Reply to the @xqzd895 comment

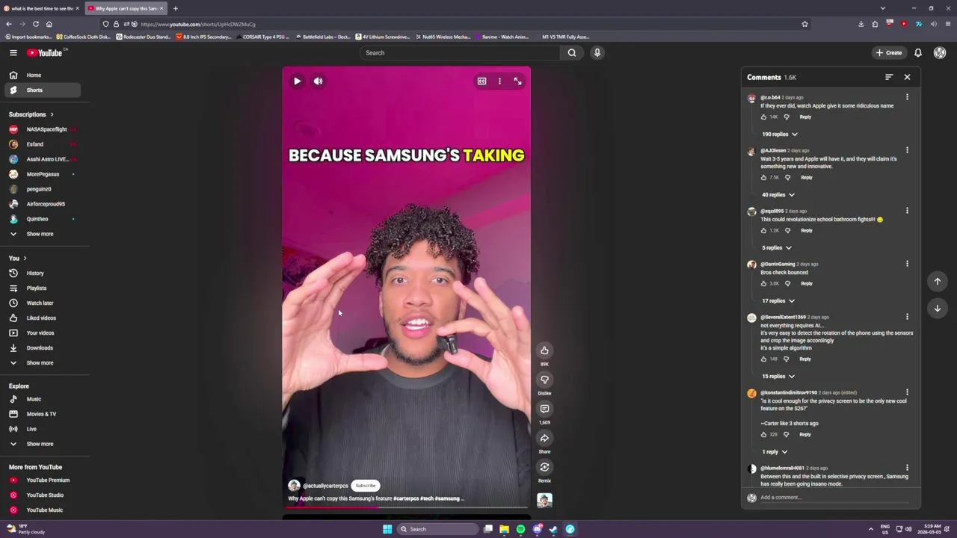[807, 231]
